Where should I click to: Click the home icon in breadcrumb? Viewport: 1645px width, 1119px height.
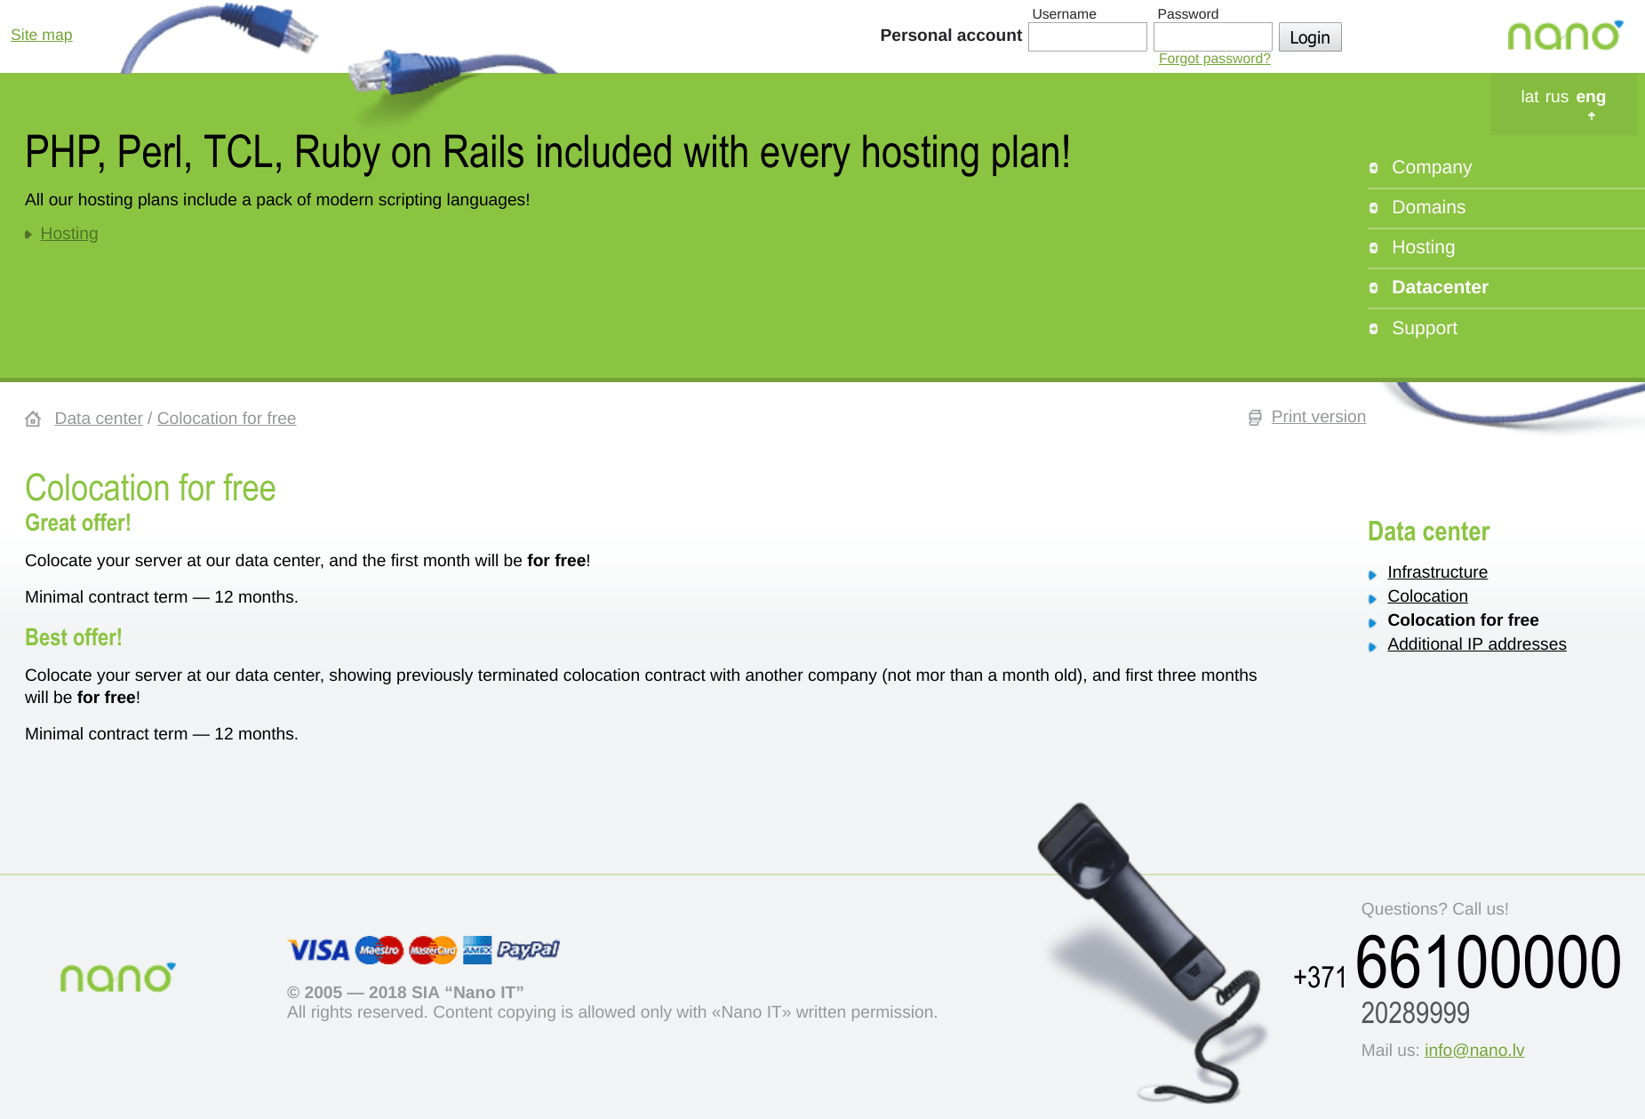point(33,419)
